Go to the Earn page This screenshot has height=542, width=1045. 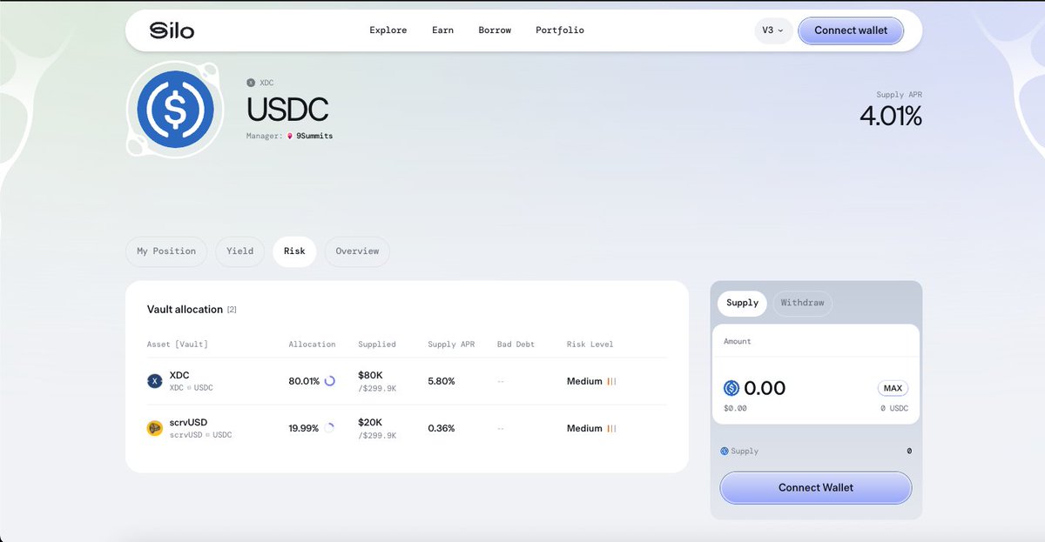pyautogui.click(x=442, y=30)
